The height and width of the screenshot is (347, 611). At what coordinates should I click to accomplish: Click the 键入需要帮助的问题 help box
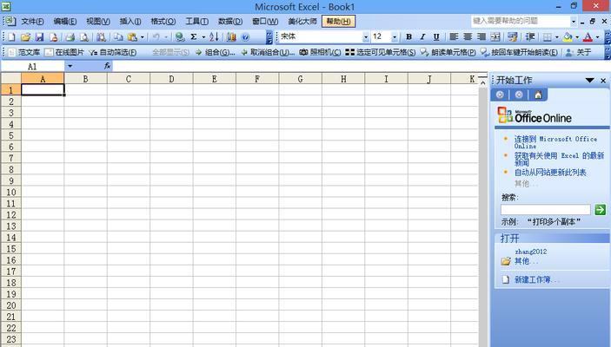(x=521, y=21)
